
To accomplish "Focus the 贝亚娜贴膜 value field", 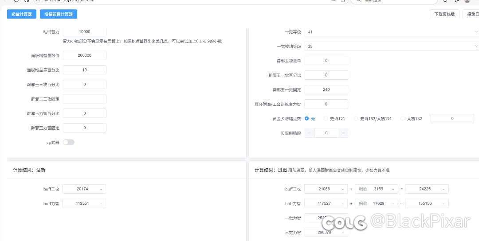I will [326, 133].
